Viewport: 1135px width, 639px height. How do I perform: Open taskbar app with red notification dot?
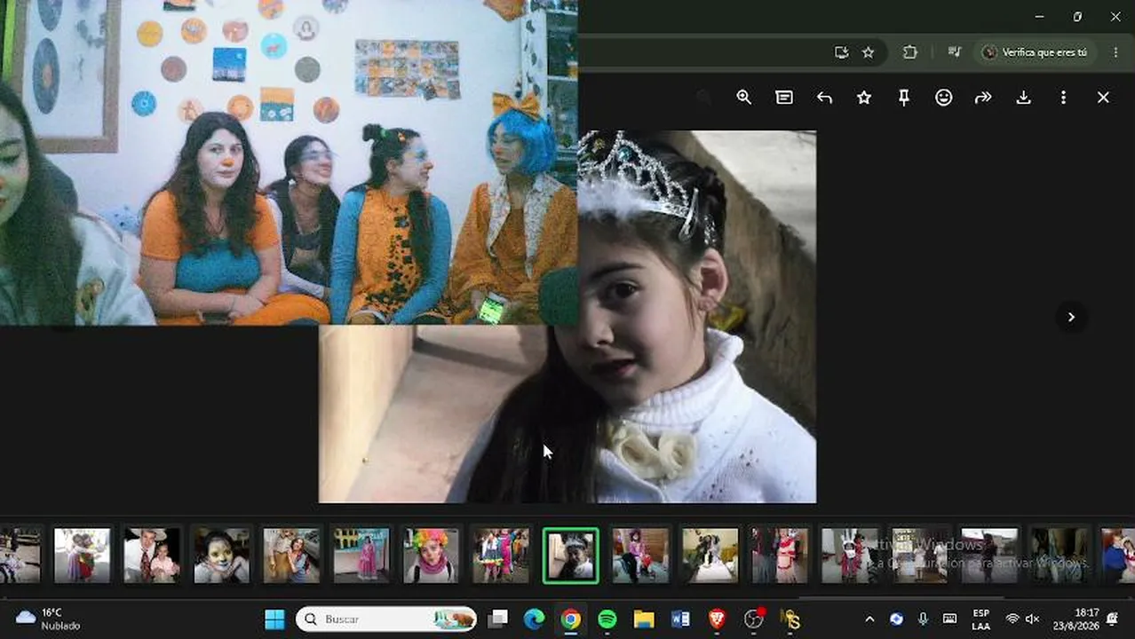tap(754, 619)
